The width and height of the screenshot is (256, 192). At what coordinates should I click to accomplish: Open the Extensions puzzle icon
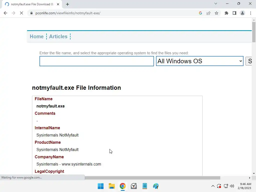point(226,13)
